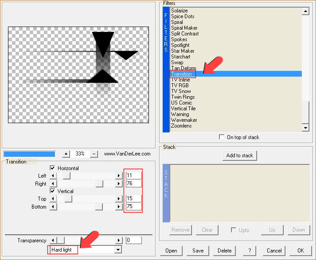Open the Hard light blend mode dropdown
Image resolution: width=316 pixels, height=260 pixels.
[x=118, y=250]
